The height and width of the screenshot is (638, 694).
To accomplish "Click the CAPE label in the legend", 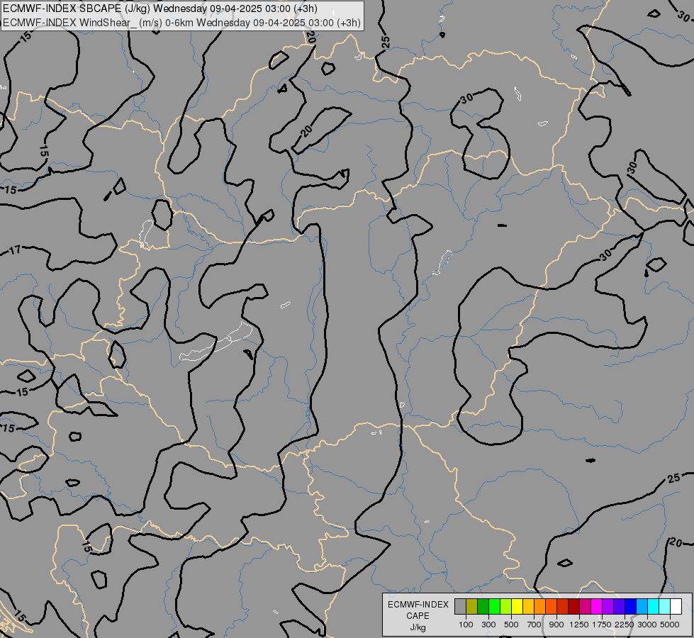I will coord(418,616).
